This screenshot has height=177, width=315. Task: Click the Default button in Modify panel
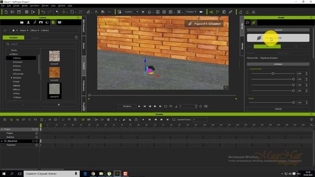[x=278, y=109]
